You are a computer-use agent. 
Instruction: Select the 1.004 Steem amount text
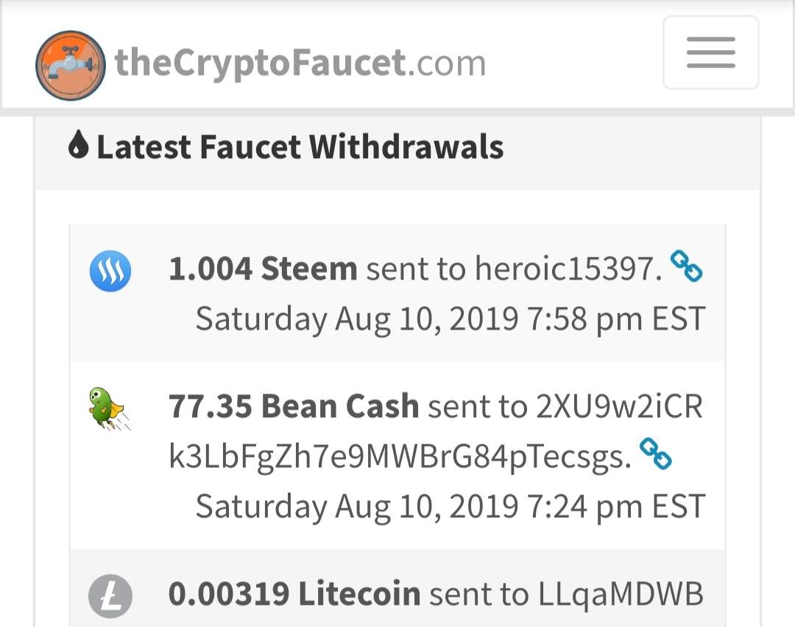(x=262, y=269)
